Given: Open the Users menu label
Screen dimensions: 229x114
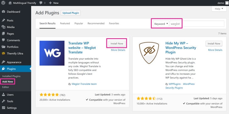Looking at the screenshot, I should tap(10, 95).
